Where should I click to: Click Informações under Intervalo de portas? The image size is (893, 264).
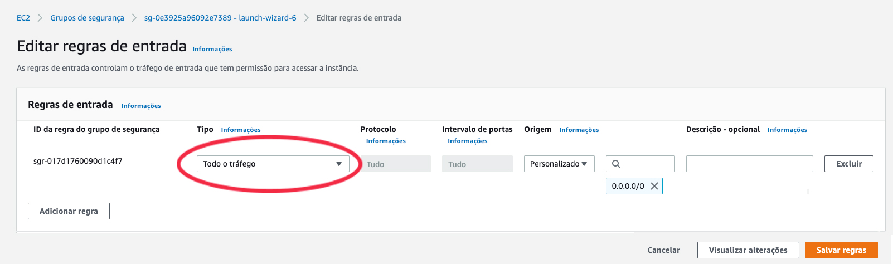click(x=468, y=141)
